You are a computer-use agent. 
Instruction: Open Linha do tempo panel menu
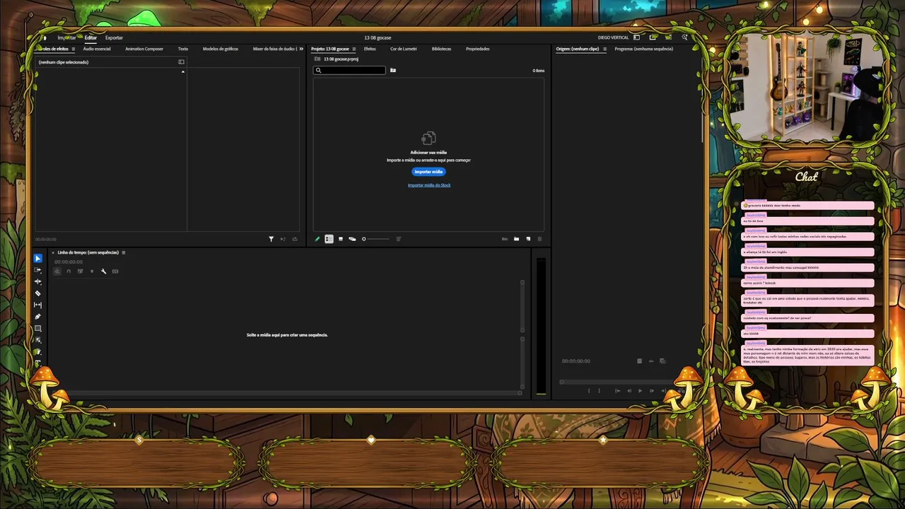pyautogui.click(x=124, y=252)
